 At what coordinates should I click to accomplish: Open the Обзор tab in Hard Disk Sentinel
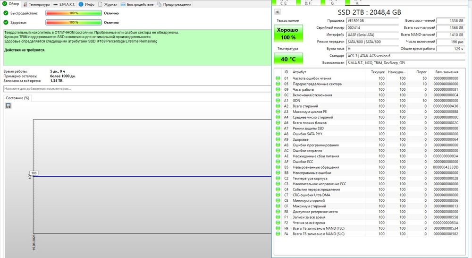click(x=11, y=4)
